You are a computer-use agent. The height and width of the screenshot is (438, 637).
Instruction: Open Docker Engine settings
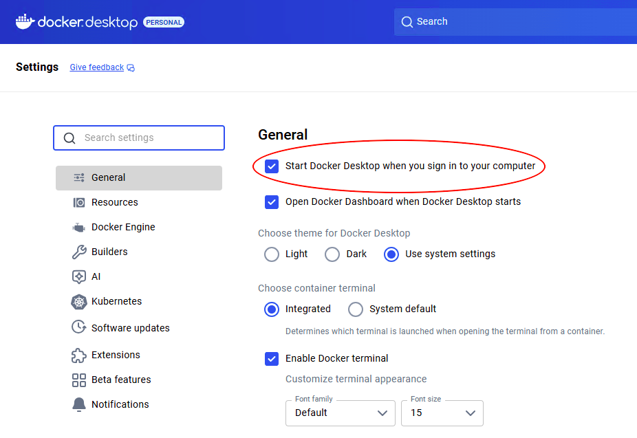point(139,228)
